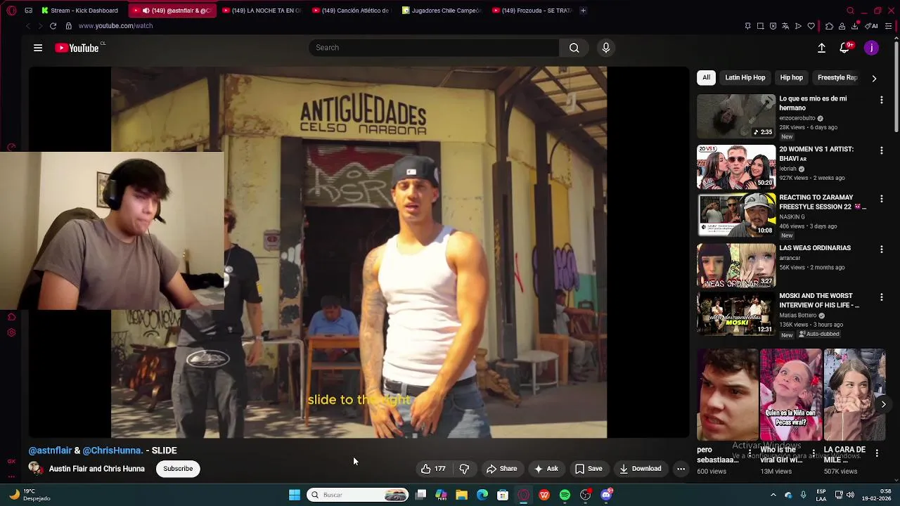Open the Opera GX menu logo
The image size is (900, 506).
click(11, 11)
